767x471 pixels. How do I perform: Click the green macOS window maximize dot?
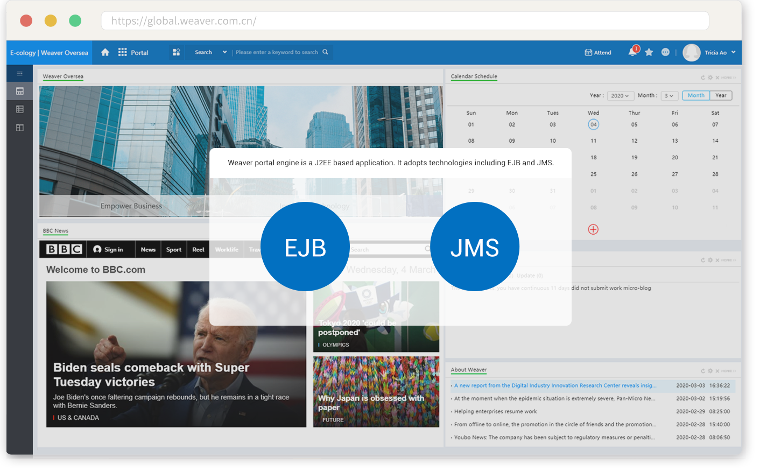[75, 21]
